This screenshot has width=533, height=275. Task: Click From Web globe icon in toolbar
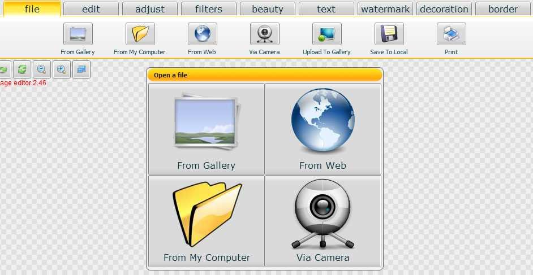point(202,34)
